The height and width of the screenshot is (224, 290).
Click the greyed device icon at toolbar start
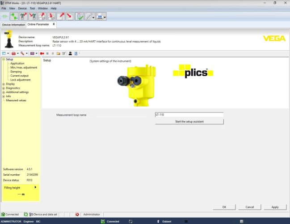(4, 17)
